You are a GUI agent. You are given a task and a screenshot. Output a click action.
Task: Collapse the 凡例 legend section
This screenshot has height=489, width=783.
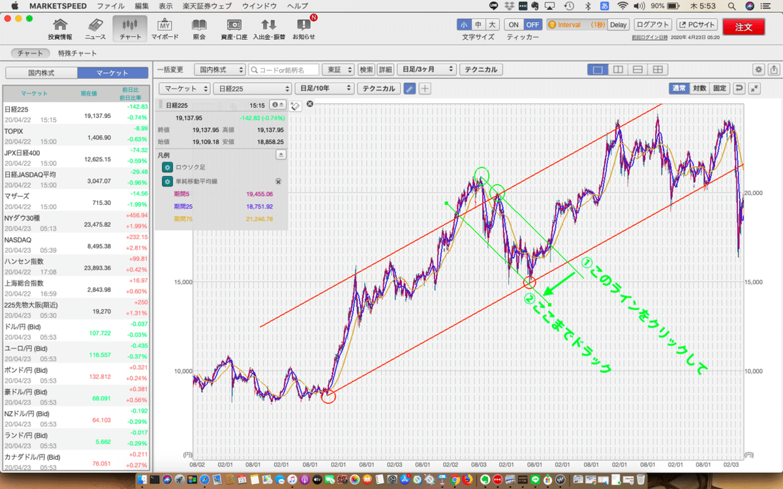(281, 155)
